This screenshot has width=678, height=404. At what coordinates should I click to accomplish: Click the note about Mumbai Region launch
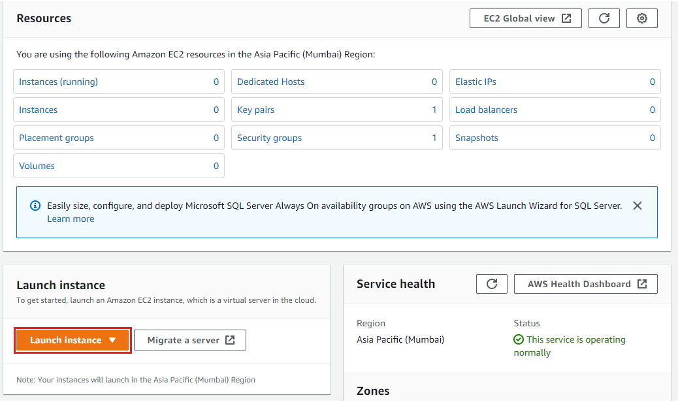tap(136, 380)
